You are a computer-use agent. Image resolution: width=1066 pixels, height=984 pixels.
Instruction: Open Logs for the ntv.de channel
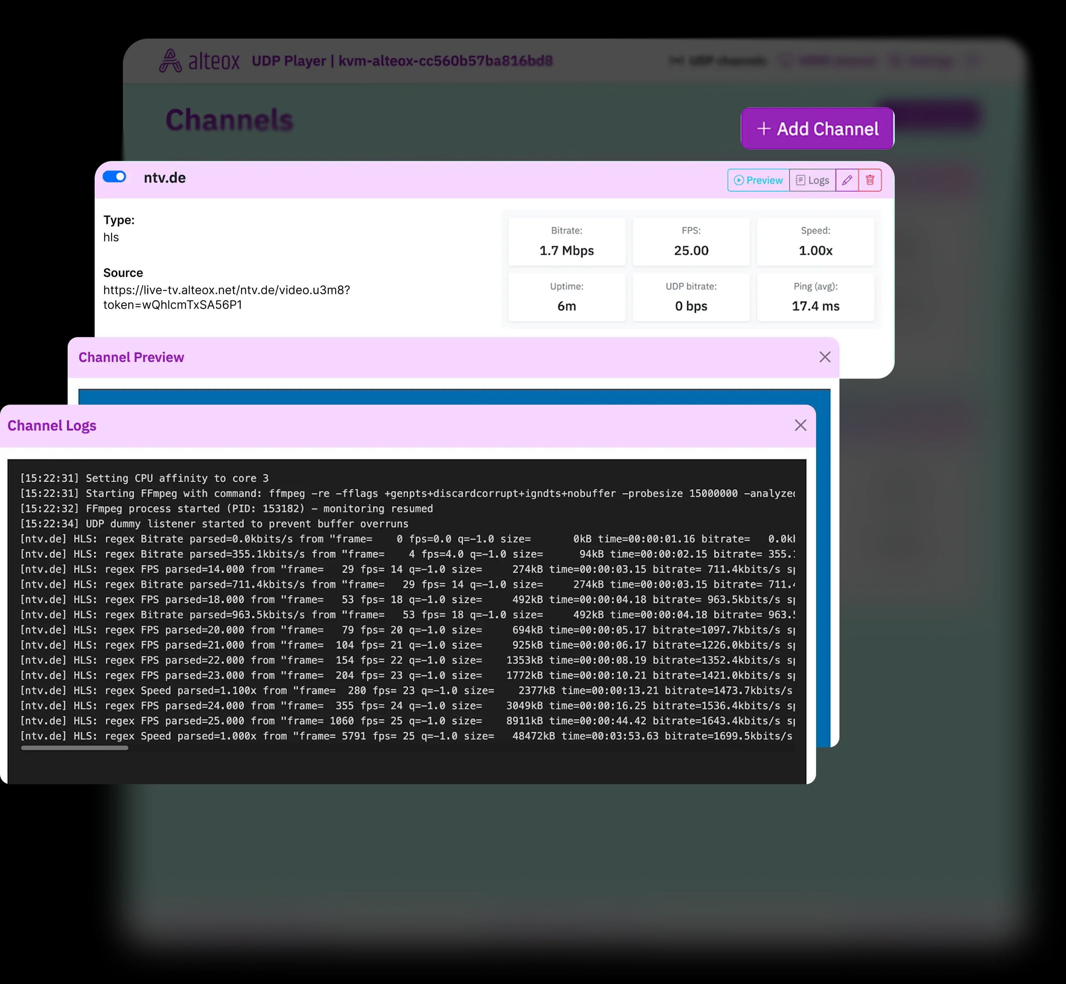[x=812, y=180]
